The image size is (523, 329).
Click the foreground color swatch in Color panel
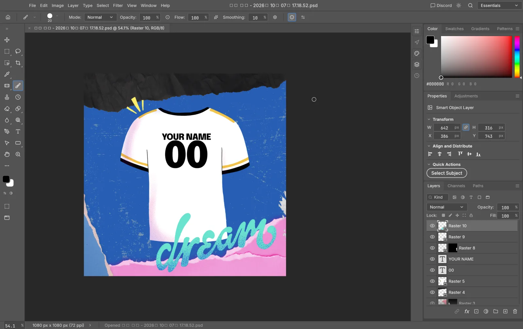(x=430, y=40)
